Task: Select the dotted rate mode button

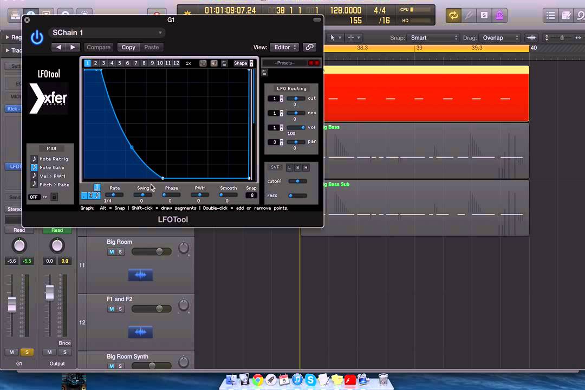Action: tap(84, 196)
